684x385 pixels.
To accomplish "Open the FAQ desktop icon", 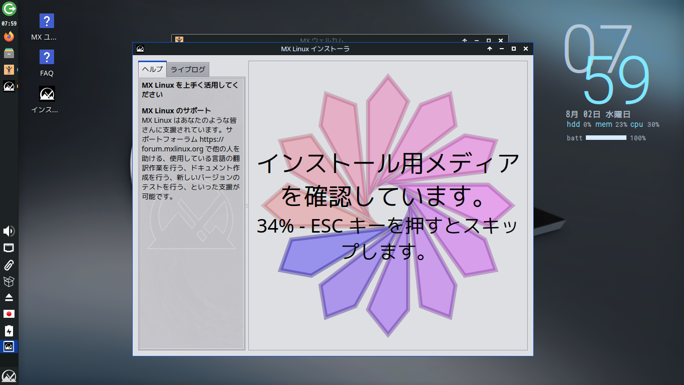I will (x=47, y=64).
